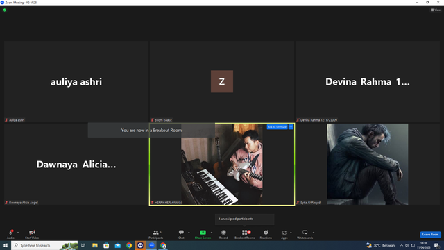Expand whiteboards options arrow
Image resolution: width=444 pixels, height=250 pixels.
(314, 233)
